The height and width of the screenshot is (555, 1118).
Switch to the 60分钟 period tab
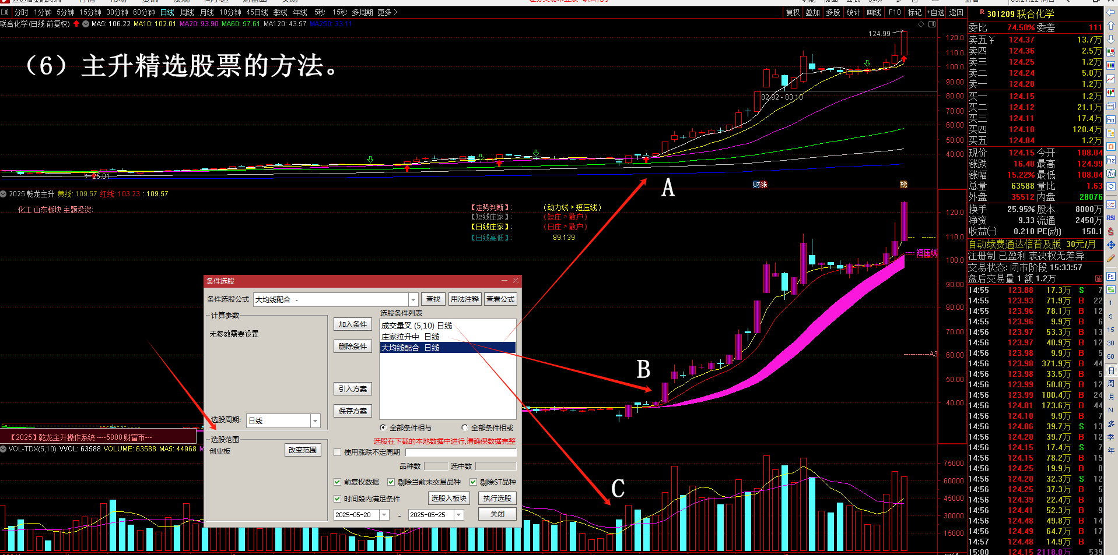pos(144,12)
